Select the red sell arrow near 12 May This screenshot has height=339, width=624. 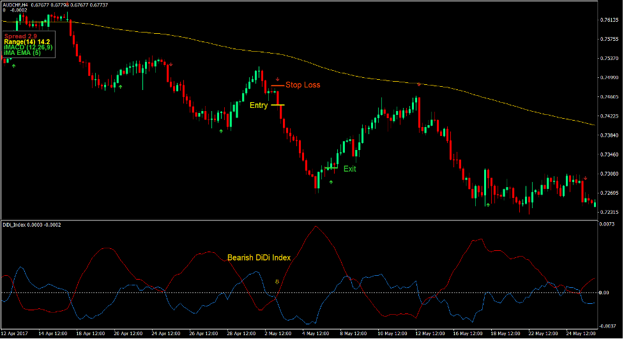[419, 84]
